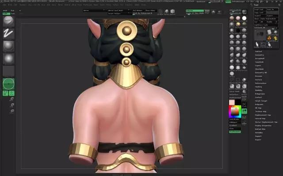Image resolution: width=283 pixels, height=176 pixels.
Task: Select gold material sphere in the grid
Action: tap(238, 24)
